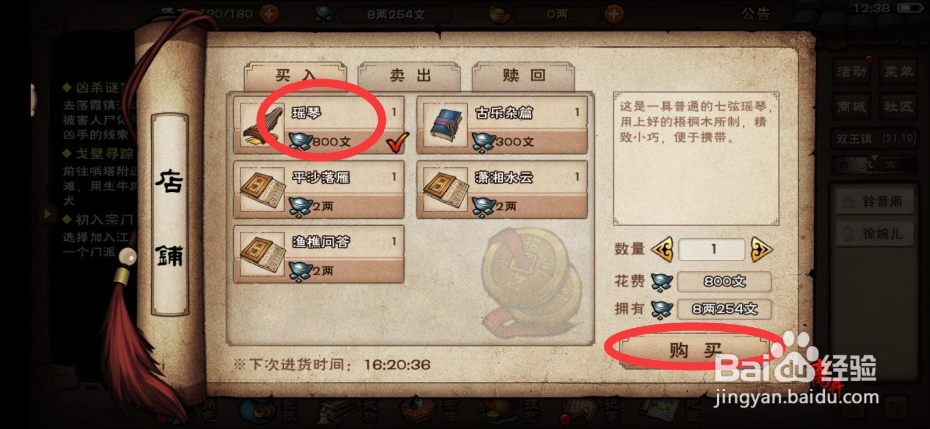Add gold with plus icon beside 0两
This screenshot has width=930, height=429.
(x=614, y=13)
